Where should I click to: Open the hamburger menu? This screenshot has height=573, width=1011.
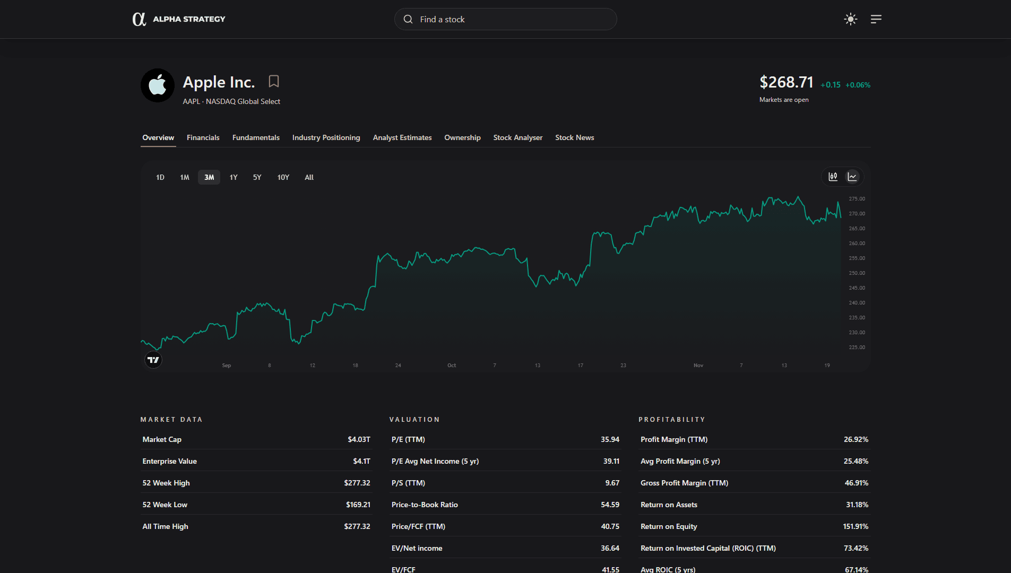coord(876,19)
